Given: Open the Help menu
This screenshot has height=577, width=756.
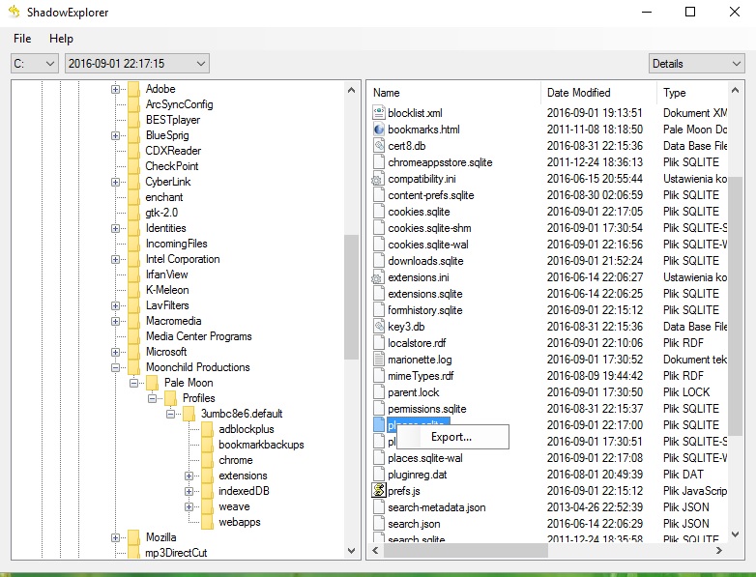Looking at the screenshot, I should coord(61,39).
